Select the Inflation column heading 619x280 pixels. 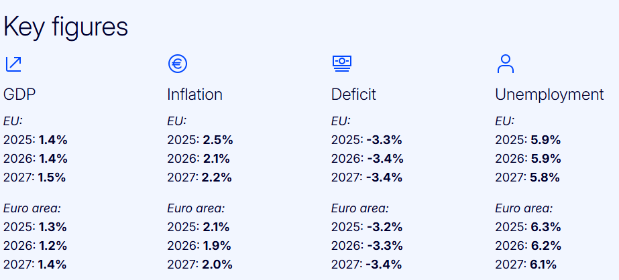tap(194, 94)
